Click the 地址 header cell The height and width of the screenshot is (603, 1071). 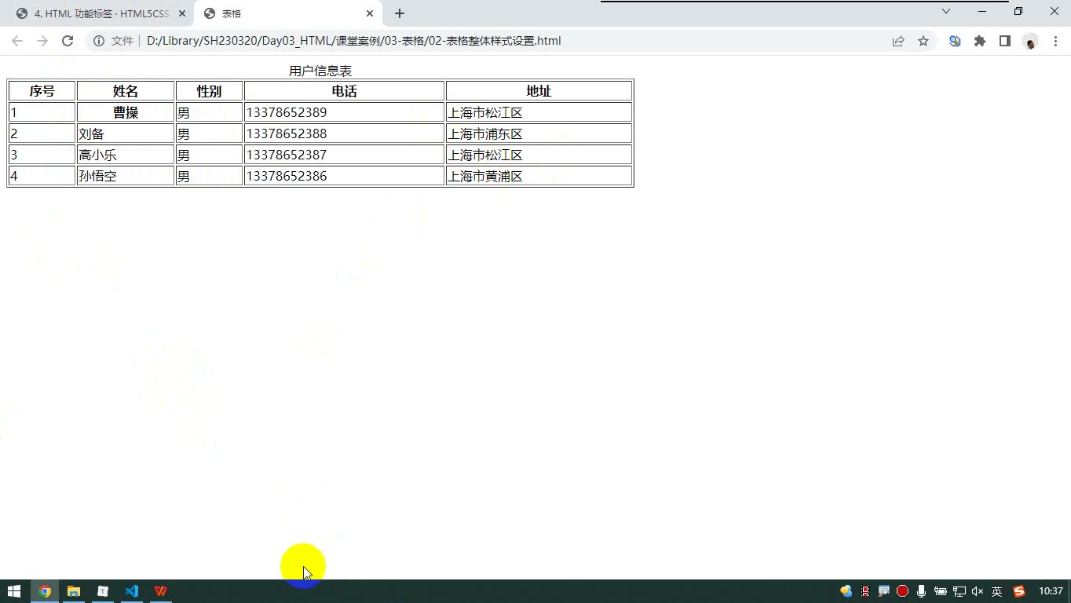(539, 91)
